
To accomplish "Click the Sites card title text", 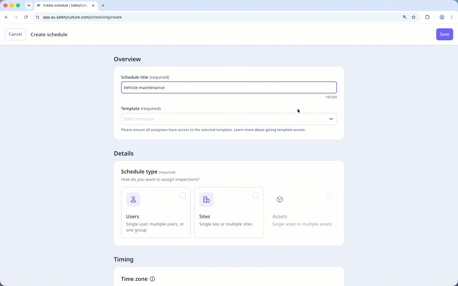I will click(204, 217).
